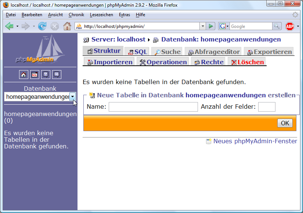
Task: Click the table Name input field
Action: (x=153, y=107)
